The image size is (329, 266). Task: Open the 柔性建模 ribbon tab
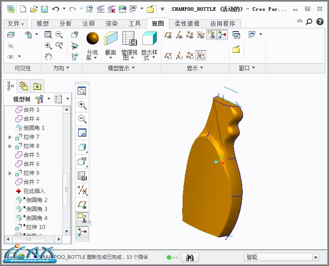(187, 24)
